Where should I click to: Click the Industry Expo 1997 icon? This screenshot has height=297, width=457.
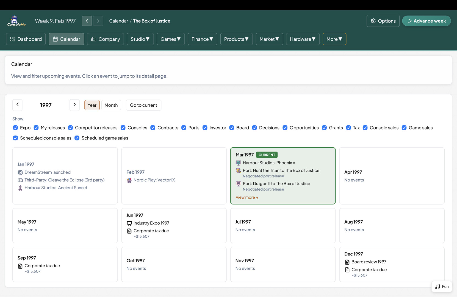point(129,223)
